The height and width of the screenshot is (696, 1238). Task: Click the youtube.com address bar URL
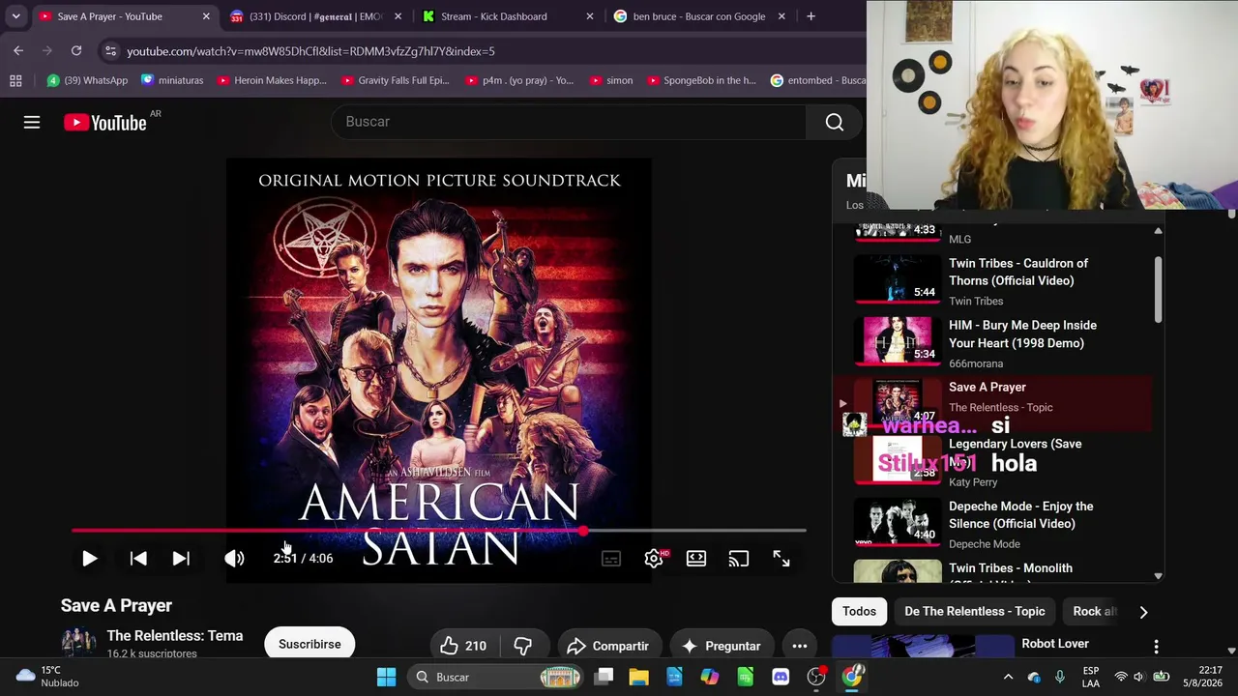310,51
